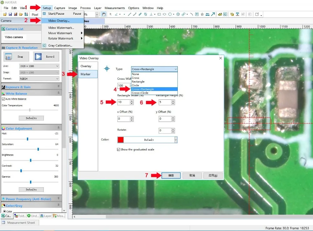Click the 取消 cancel button
313x231 pixels.
click(x=192, y=176)
